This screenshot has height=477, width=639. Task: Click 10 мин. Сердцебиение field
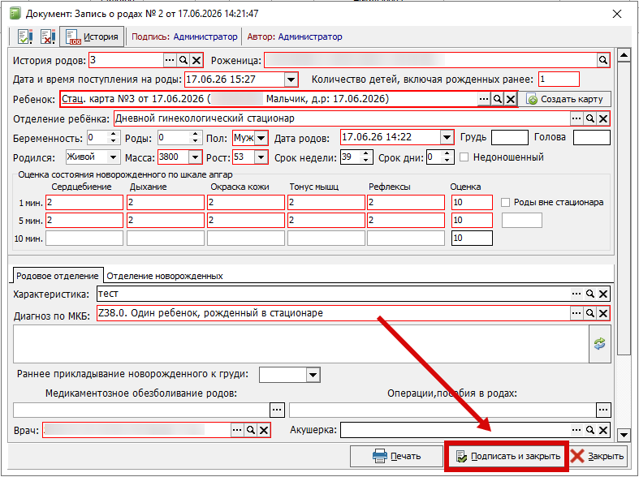84,238
